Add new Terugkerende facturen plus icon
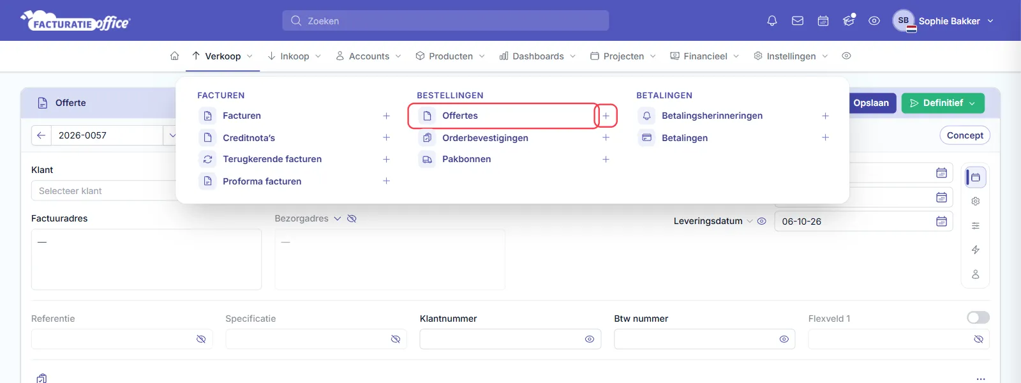This screenshot has height=383, width=1021. coord(386,159)
